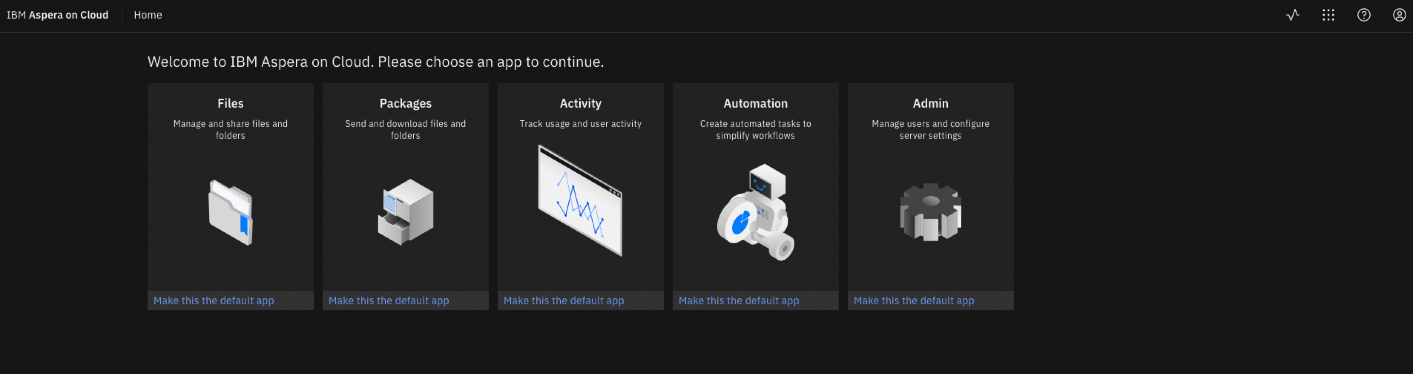
Task: Click the Files folder illustration
Action: coord(230,212)
